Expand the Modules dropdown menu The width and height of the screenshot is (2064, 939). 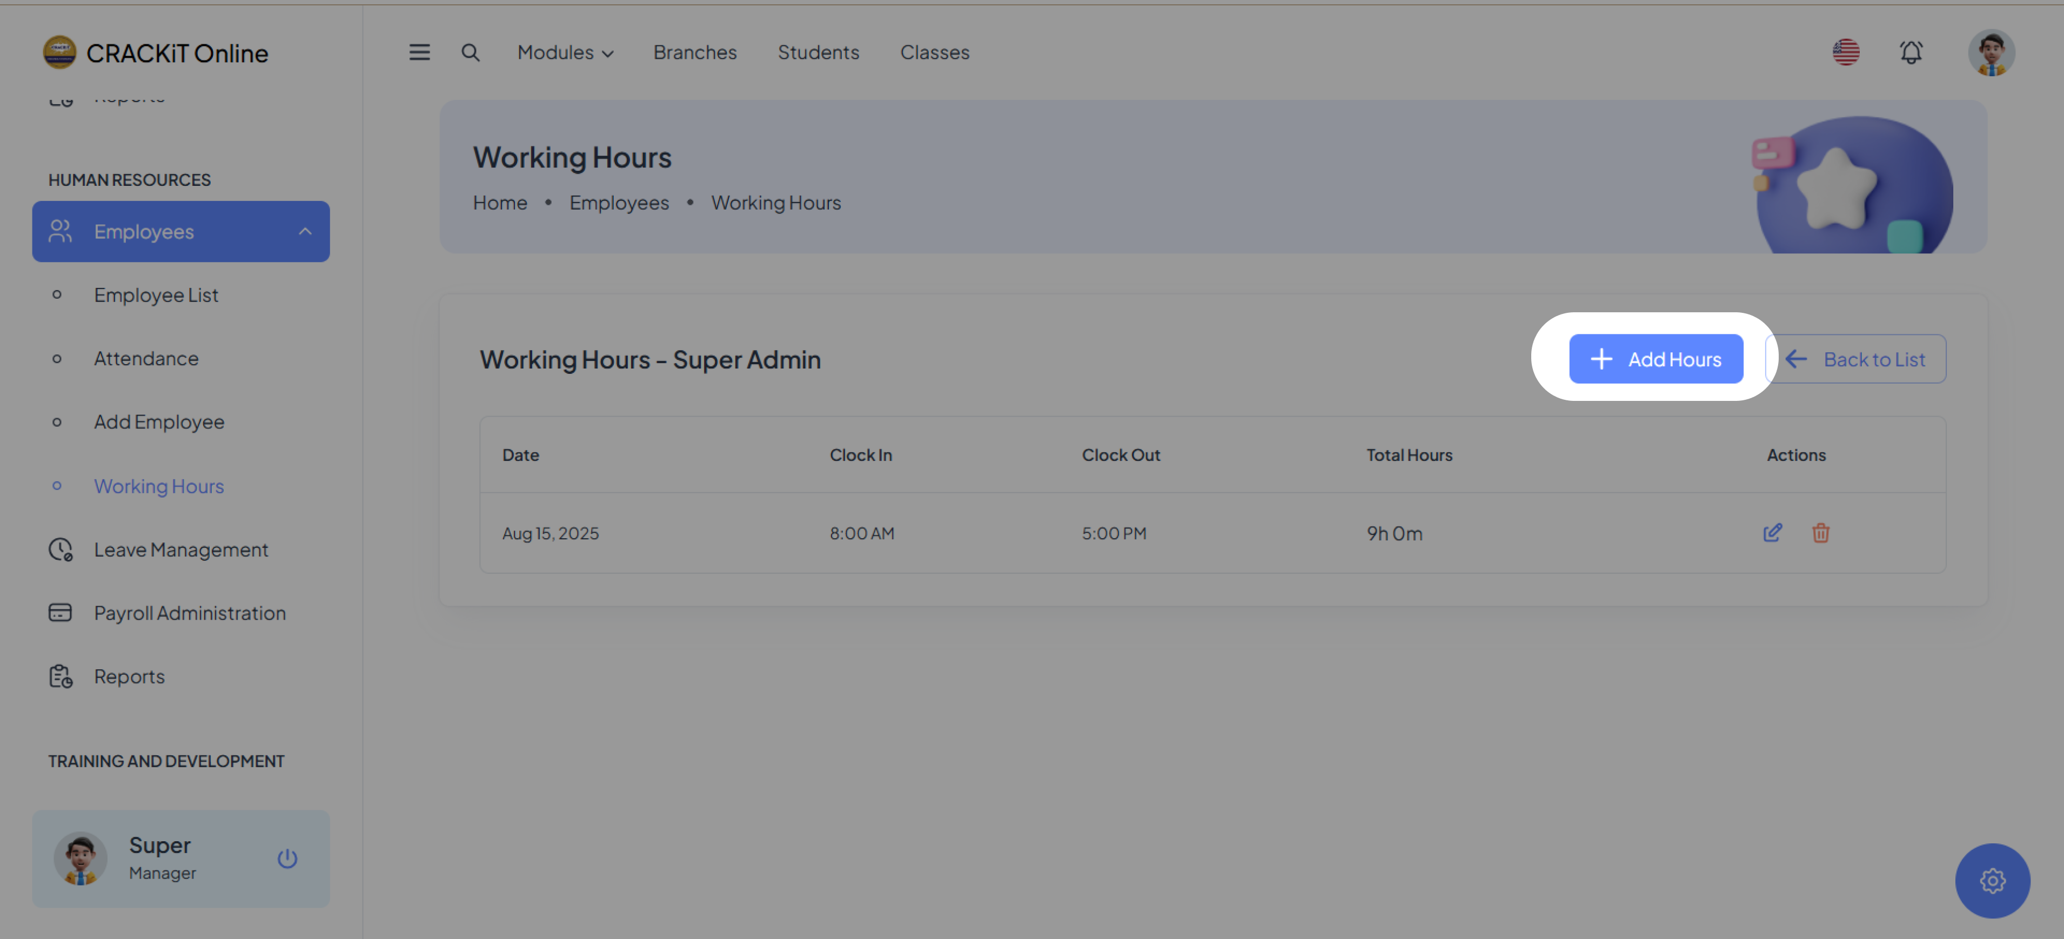coord(565,52)
